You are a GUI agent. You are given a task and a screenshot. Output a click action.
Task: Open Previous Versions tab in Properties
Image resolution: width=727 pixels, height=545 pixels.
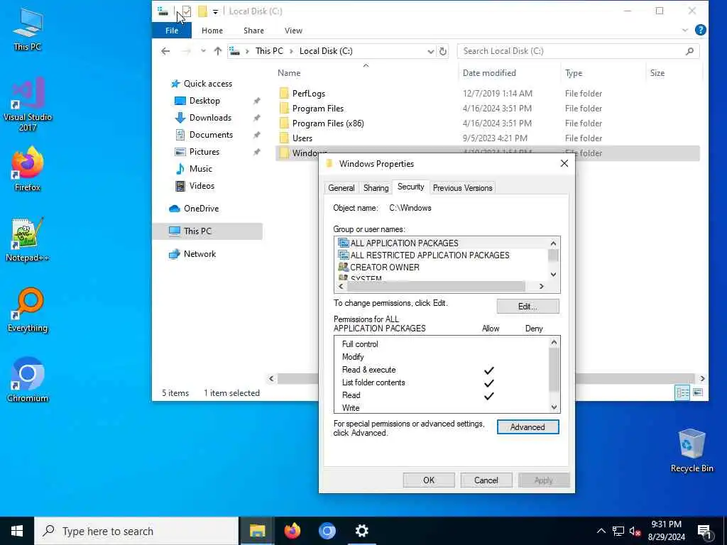[x=463, y=187]
